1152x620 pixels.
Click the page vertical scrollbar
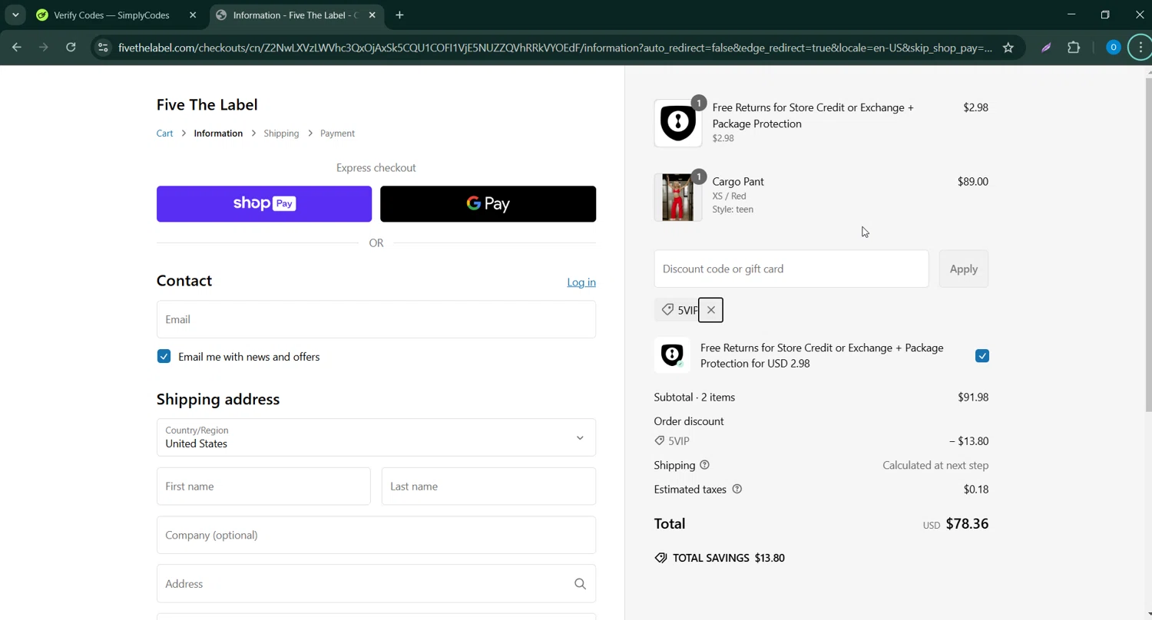click(1148, 246)
